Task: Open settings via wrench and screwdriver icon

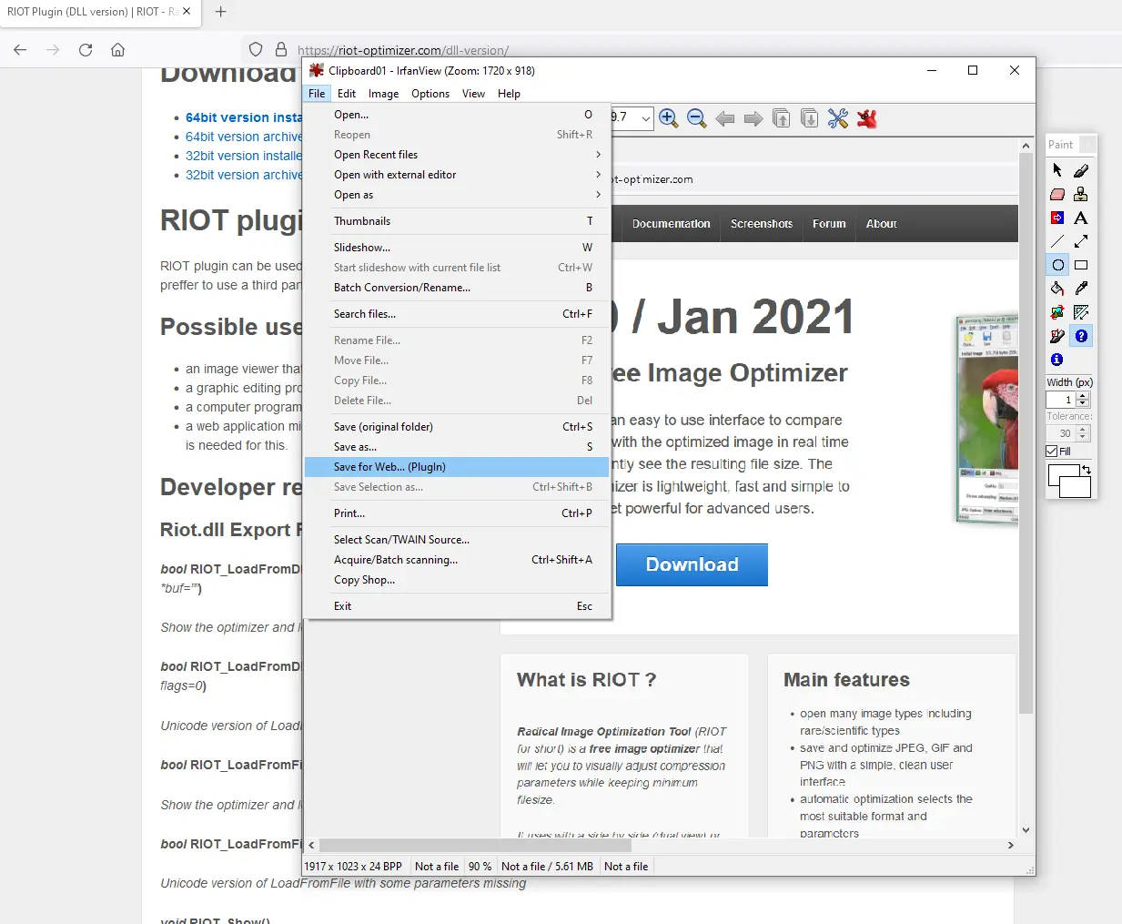Action: coord(838,118)
